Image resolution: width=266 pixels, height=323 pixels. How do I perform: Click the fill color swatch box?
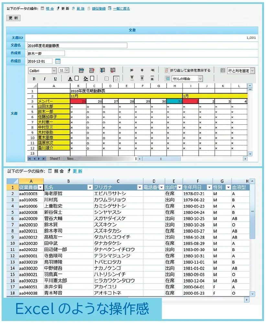92,78
